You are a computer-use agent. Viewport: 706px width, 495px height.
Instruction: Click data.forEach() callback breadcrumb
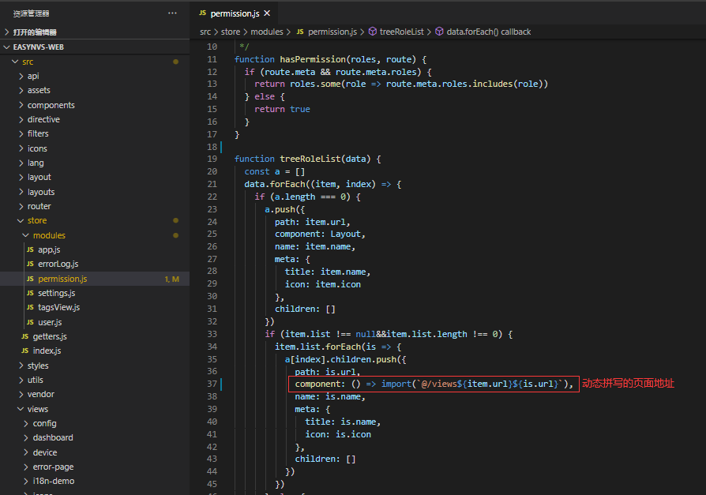[x=489, y=32]
